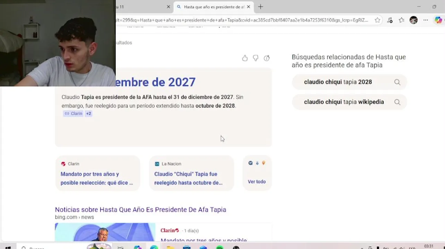Image resolution: width=445 pixels, height=249 pixels.
Task: Search related 'claudio chiqui tapia wikipedia'
Action: tap(349, 102)
